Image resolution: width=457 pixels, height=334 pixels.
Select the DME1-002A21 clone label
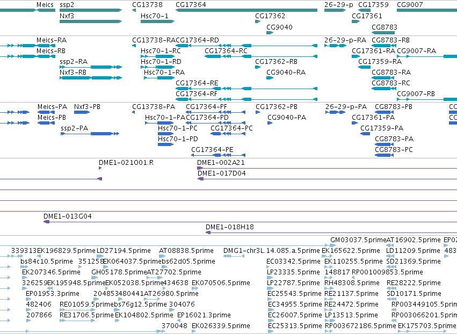coord(221,162)
